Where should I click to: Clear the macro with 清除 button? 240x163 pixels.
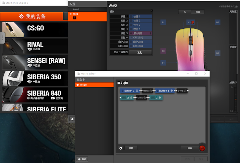click(131, 148)
